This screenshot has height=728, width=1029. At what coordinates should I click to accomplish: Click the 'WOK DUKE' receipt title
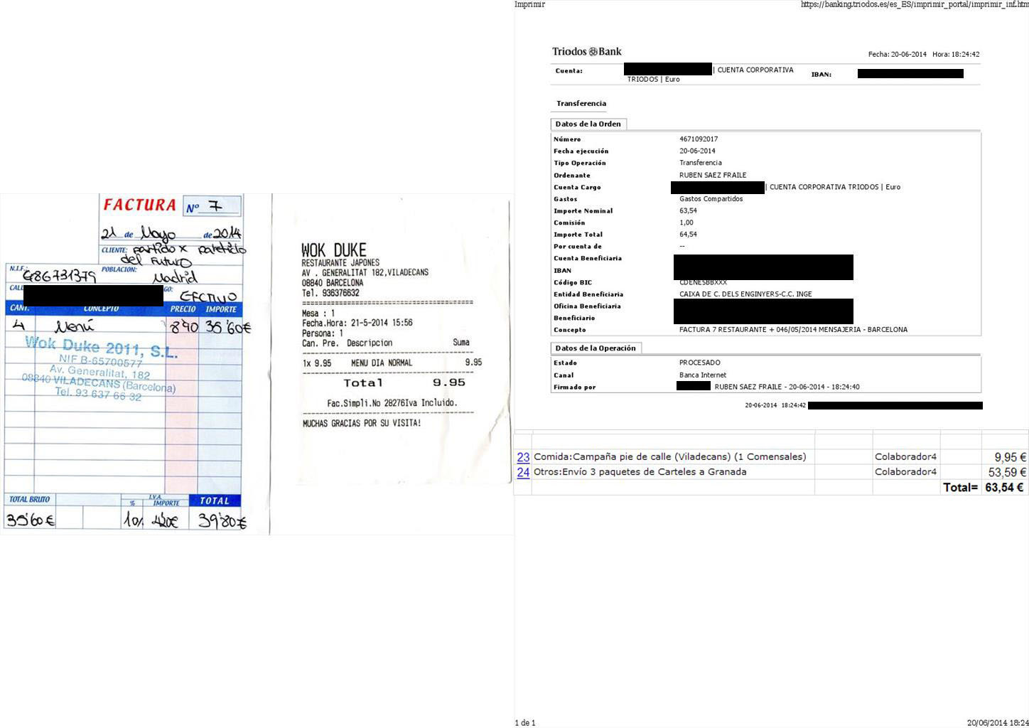(334, 250)
